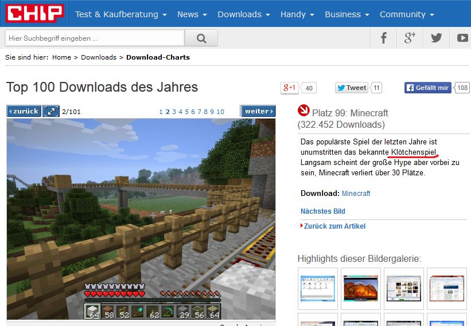Viewport: 471px width, 326px height.
Task: Open the Twitter header icon
Action: point(437,38)
